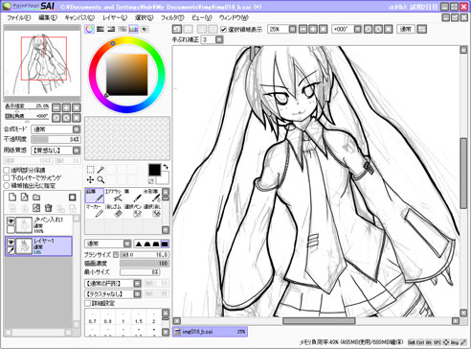Image resolution: width=471 pixels, height=349 pixels.
Task: Open the 合成モード blend mode dropdown
Action: (77, 129)
